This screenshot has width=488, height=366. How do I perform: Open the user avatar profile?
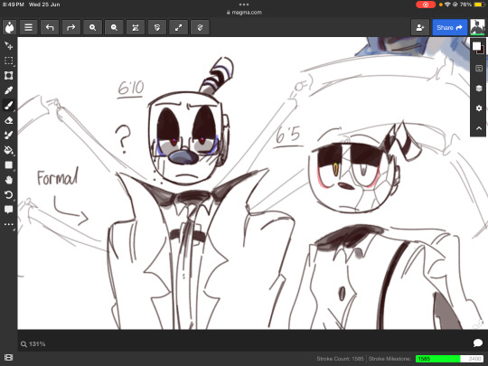477,27
